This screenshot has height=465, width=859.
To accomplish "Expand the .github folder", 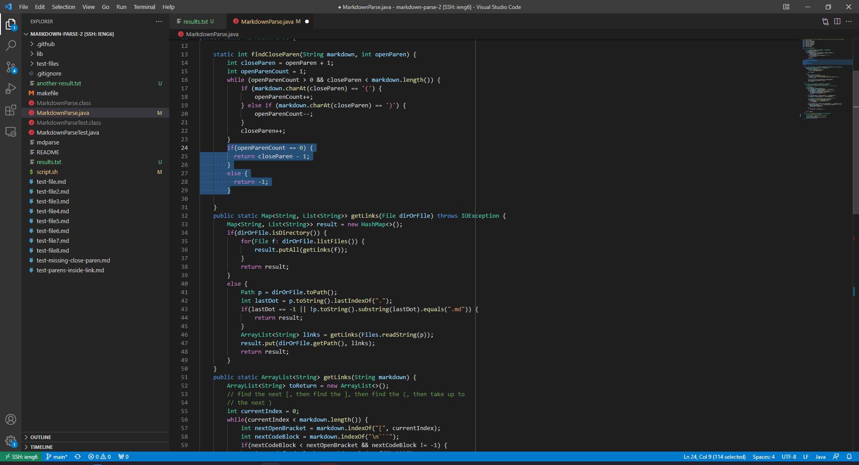I will click(46, 44).
